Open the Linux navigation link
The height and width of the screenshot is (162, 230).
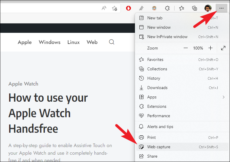point(73,42)
